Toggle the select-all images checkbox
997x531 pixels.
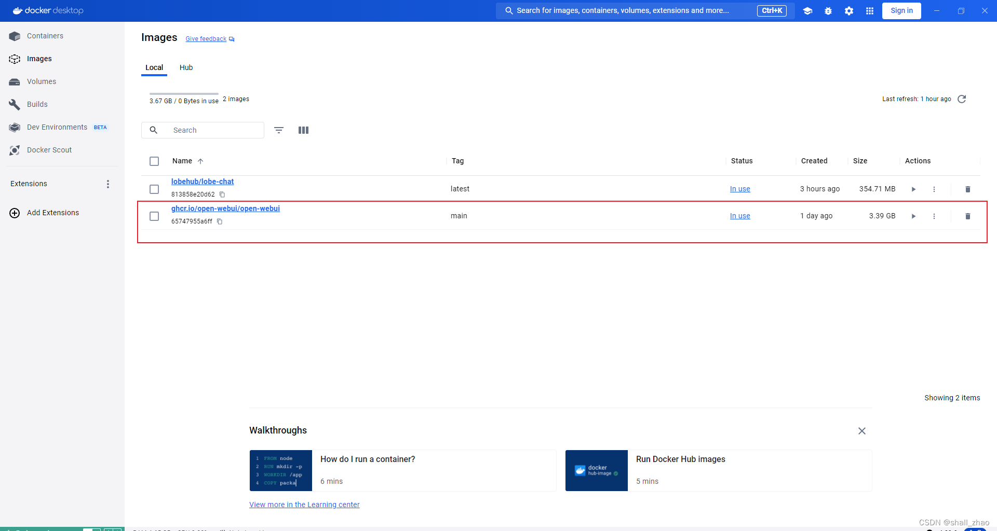point(154,161)
